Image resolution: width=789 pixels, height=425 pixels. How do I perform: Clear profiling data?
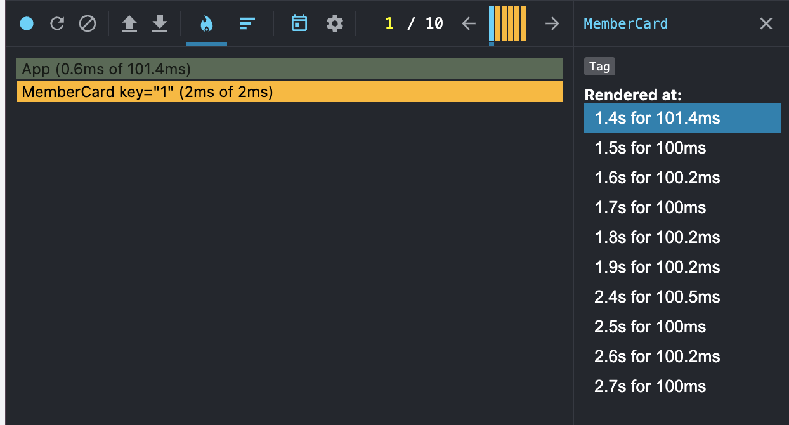click(x=88, y=24)
